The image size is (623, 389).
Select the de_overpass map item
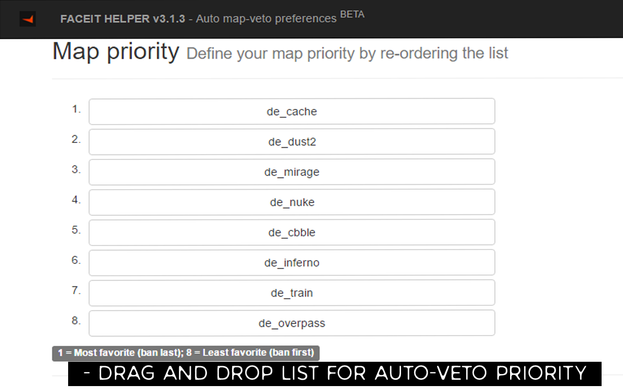point(292,322)
